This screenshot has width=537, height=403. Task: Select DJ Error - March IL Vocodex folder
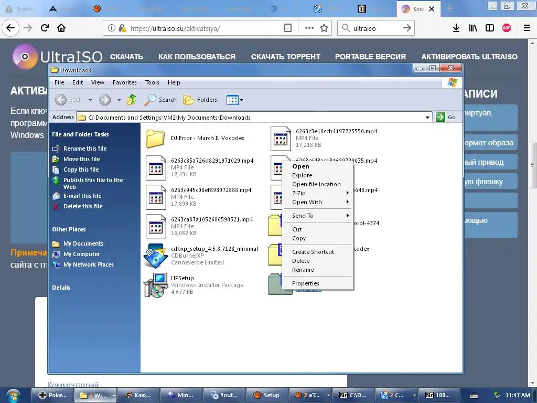(155, 139)
